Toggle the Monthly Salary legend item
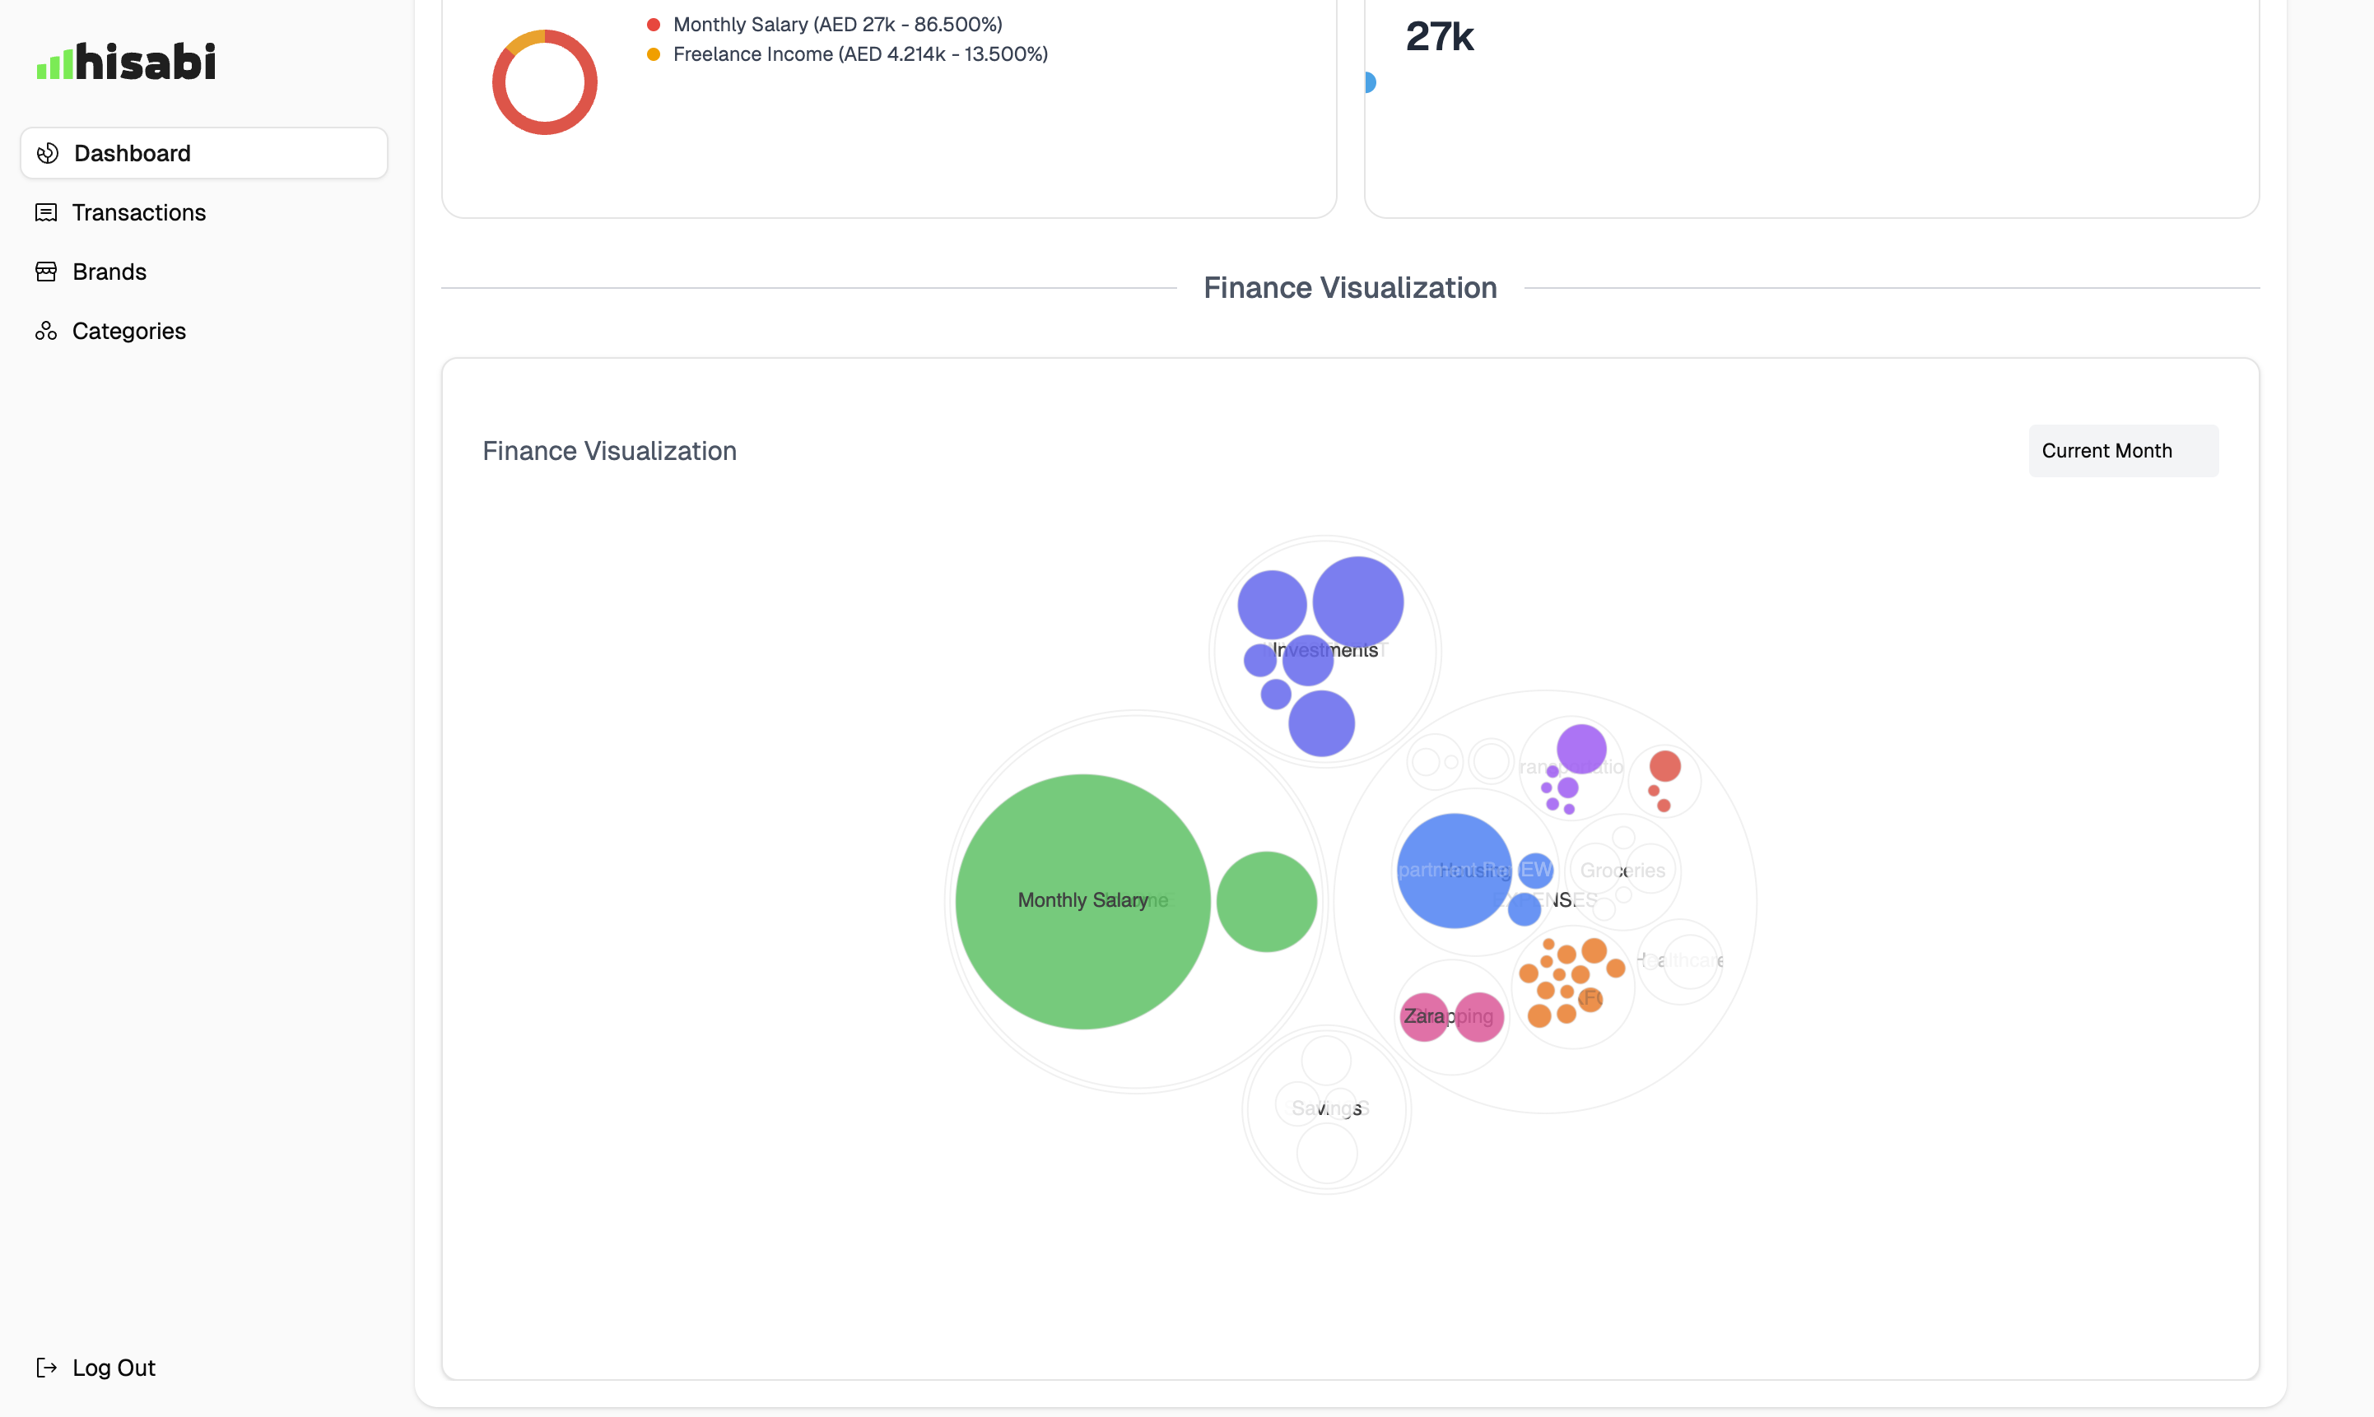The height and width of the screenshot is (1417, 2374). (x=837, y=24)
